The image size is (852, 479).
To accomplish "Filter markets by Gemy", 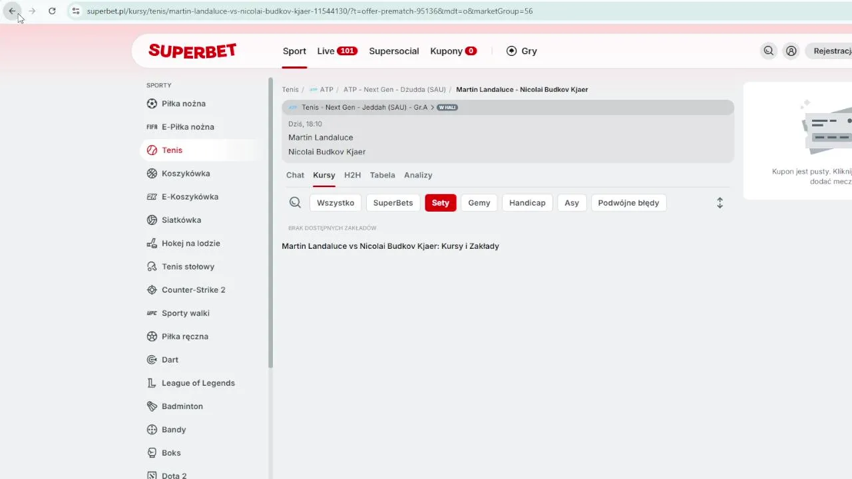I will click(479, 203).
